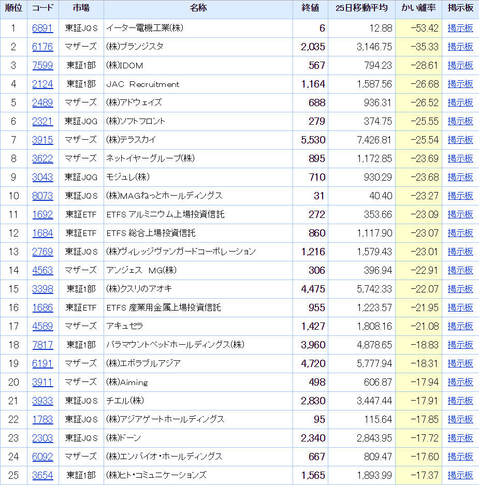Open 掲示板 link for テラスカイ

[460, 140]
